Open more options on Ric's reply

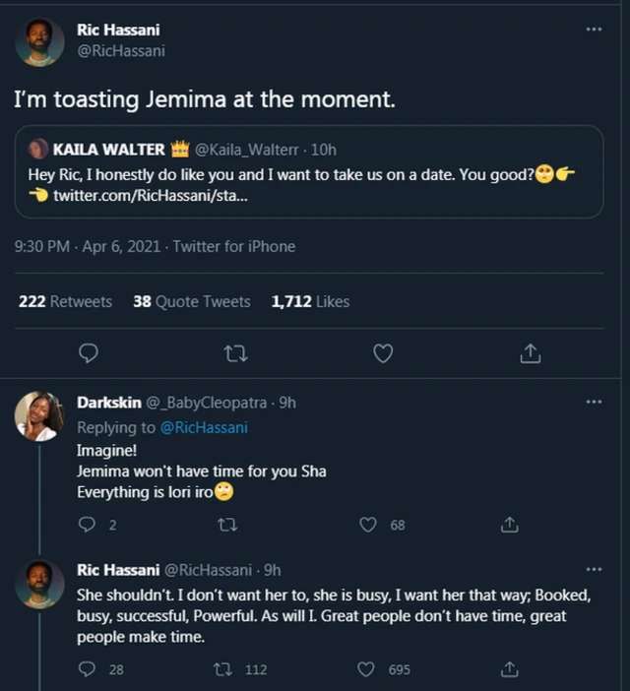593,569
